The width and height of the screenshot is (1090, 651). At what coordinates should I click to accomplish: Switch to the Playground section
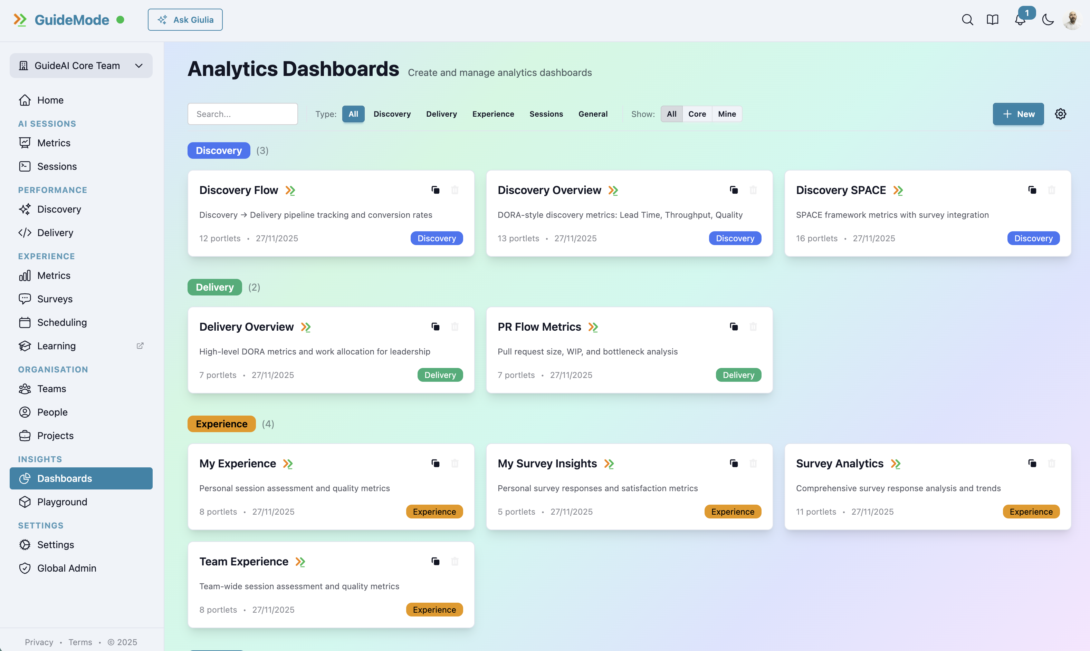(x=62, y=502)
